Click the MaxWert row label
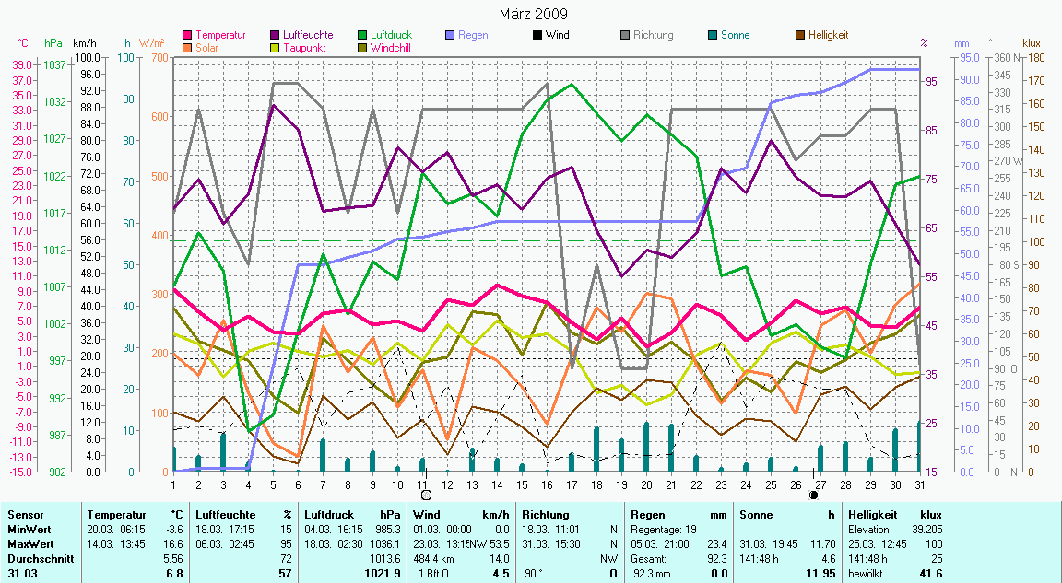This screenshot has height=583, width=1062. coord(30,543)
